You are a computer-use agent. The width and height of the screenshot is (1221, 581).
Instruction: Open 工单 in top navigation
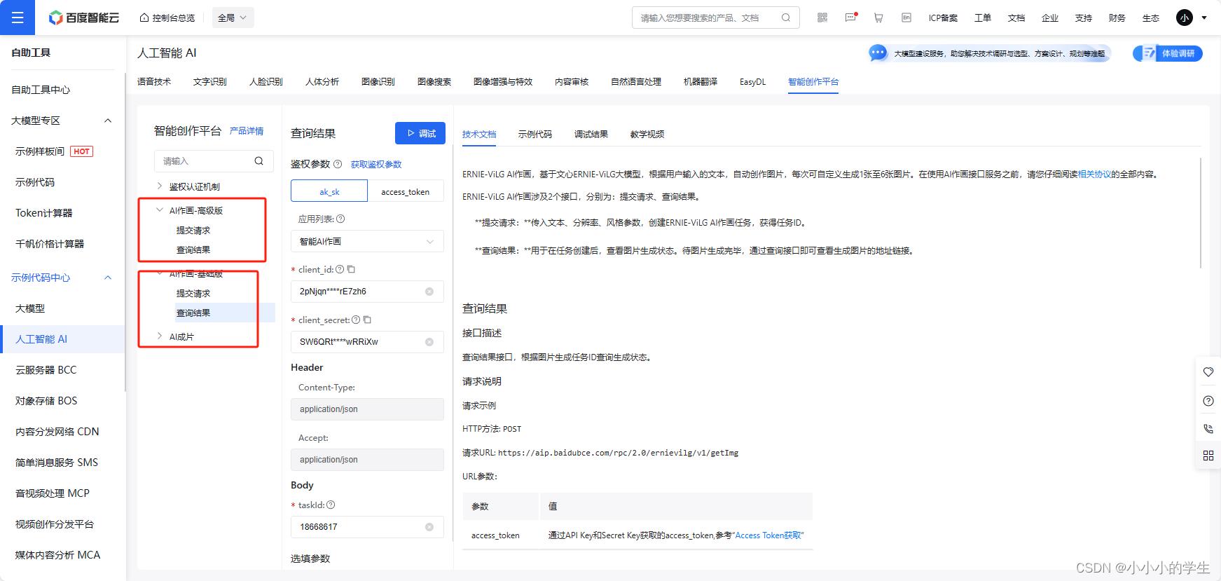[x=983, y=18]
